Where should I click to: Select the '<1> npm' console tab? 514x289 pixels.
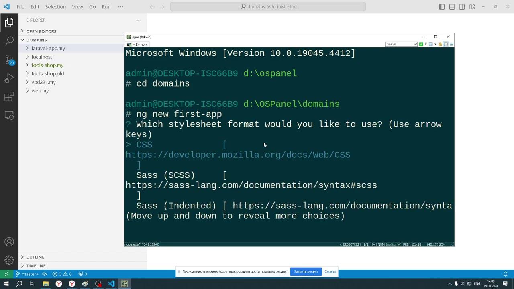tap(138, 45)
